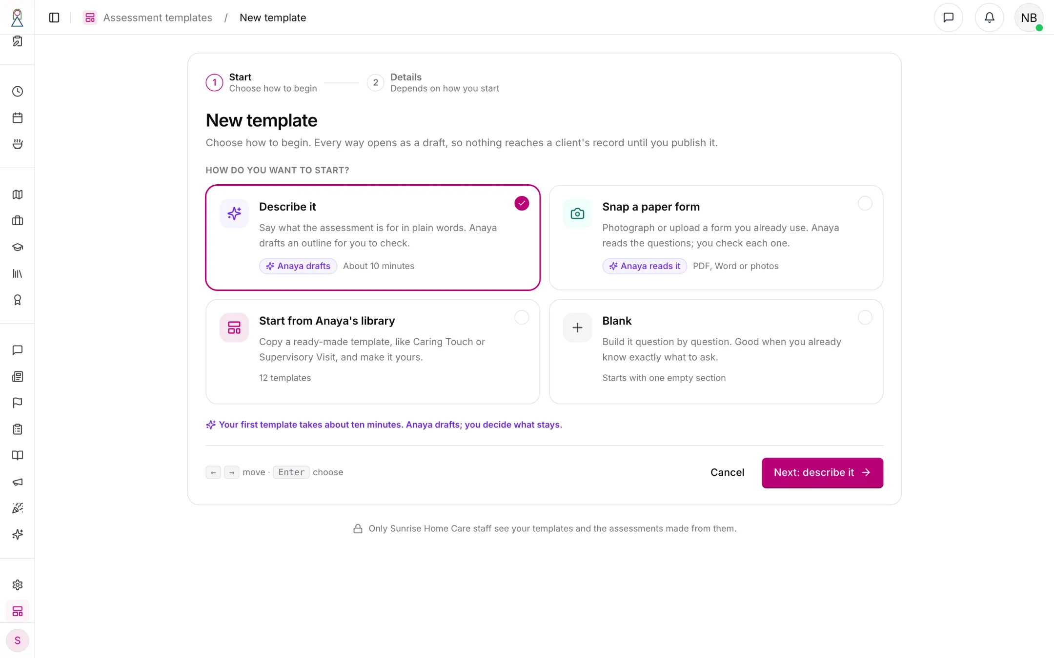
Task: Open the party popper icon in sidebar
Action: point(18,508)
